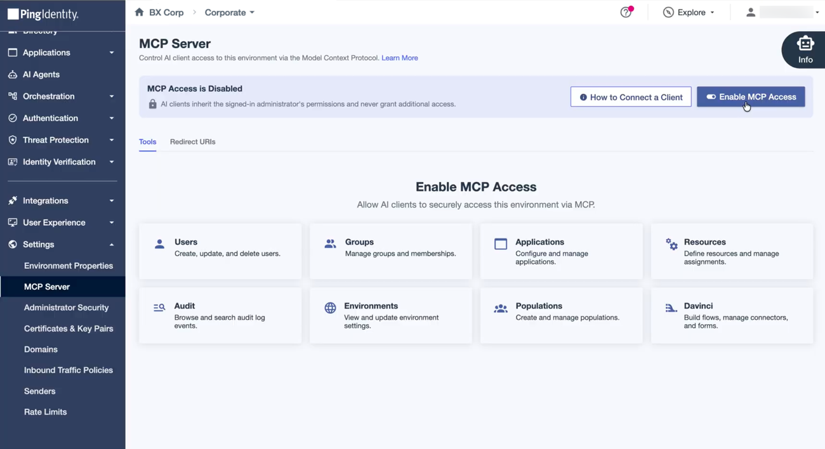The width and height of the screenshot is (825, 449).
Task: Open the user account dropdown arrow
Action: point(817,13)
